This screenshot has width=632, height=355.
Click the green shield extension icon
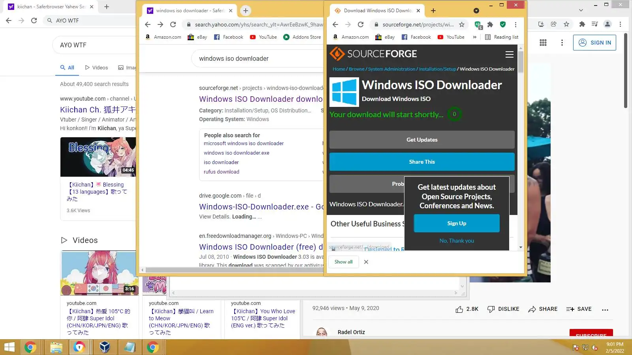point(503,24)
